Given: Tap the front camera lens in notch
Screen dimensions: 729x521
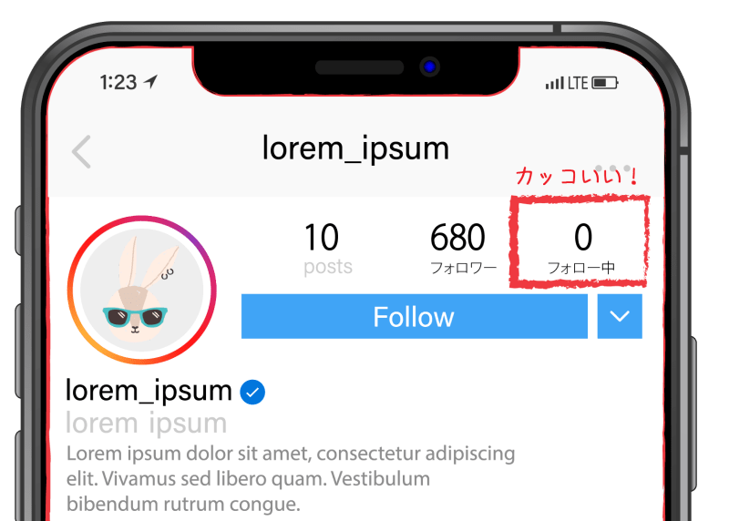Looking at the screenshot, I should tap(429, 66).
